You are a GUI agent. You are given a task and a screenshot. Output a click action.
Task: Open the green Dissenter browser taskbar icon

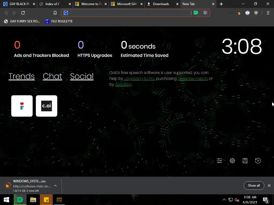(x=20, y=200)
